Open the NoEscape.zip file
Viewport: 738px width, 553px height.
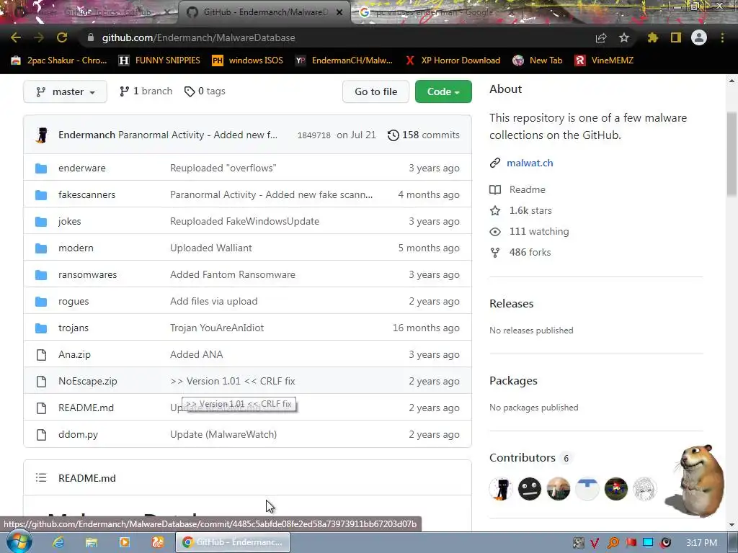[x=87, y=382]
